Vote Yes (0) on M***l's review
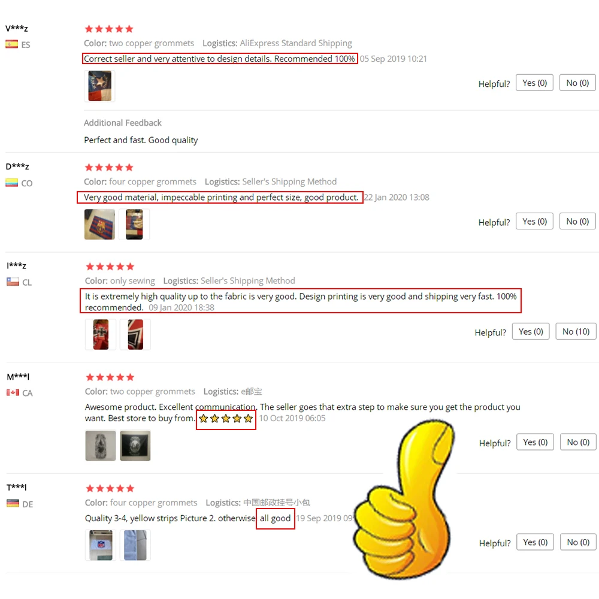This screenshot has height=599, width=599. click(535, 442)
